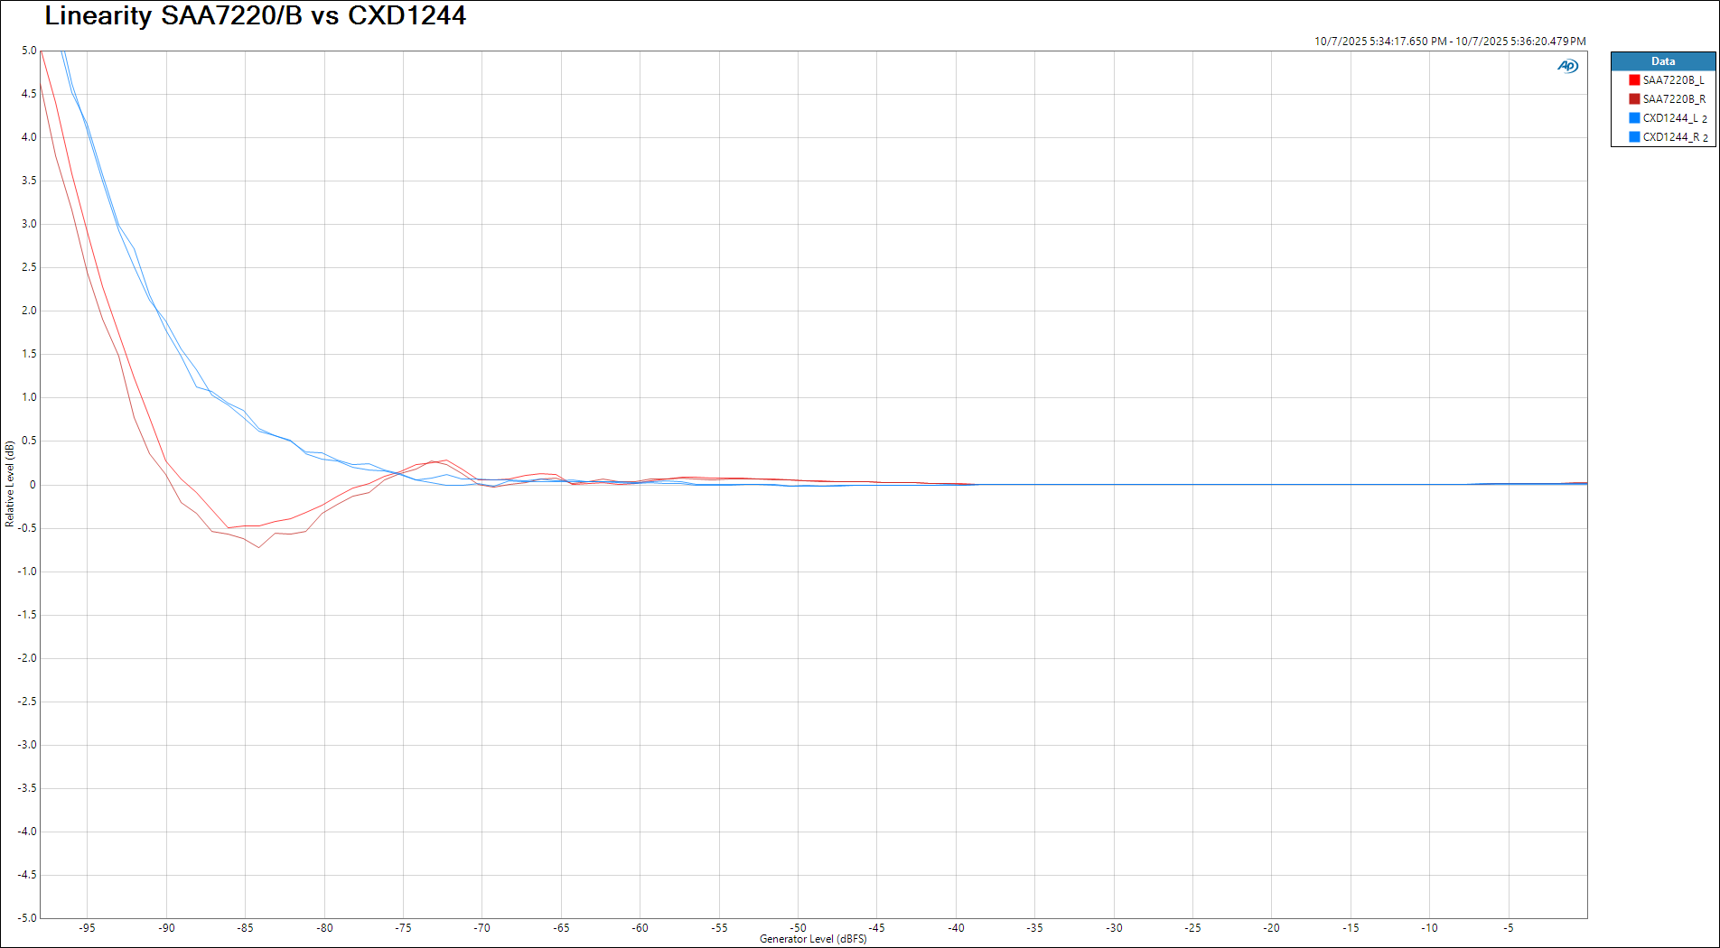1720x948 pixels.
Task: Click the graph title 'Linearity SAA7220/B vs CXD1244'
Action: (255, 15)
